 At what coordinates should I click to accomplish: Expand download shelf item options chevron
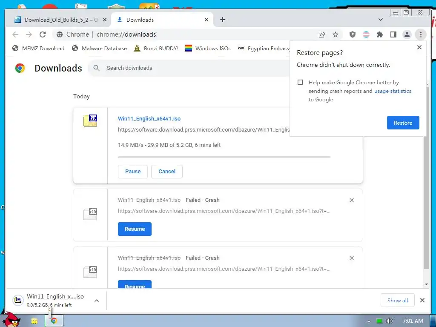[x=97, y=301]
